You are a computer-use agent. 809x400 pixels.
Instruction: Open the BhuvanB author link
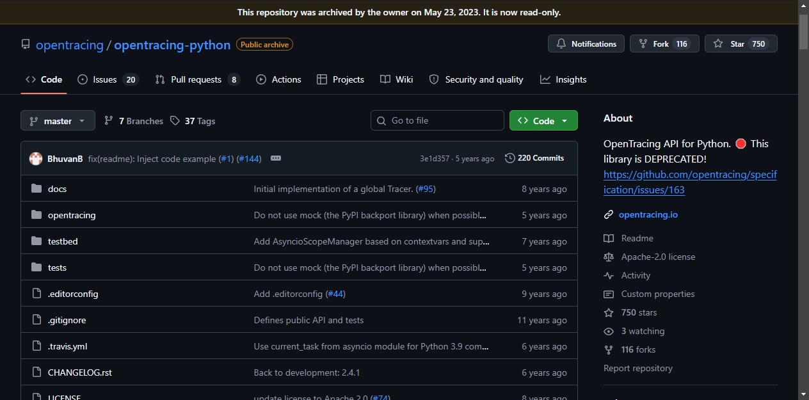point(65,159)
